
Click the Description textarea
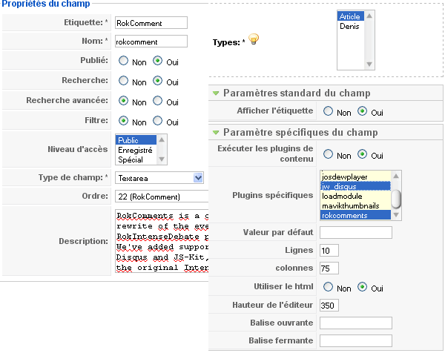click(162, 241)
